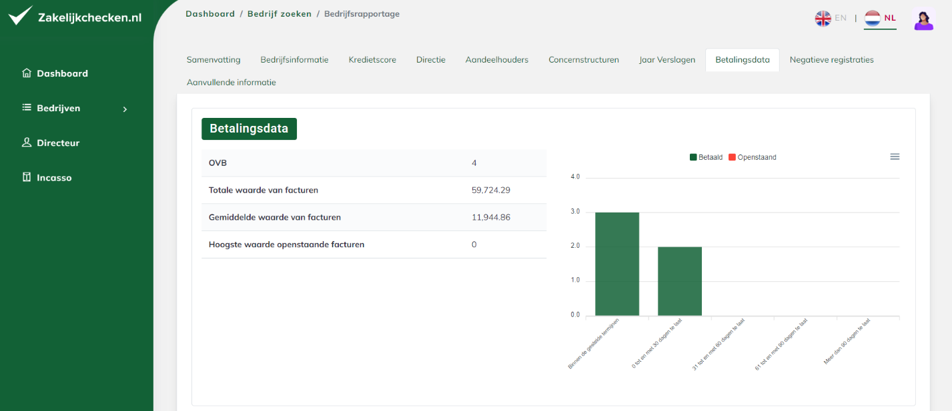
Task: Click the 31 tot en met 60 dagen te laat axis label
Action: tap(719, 344)
